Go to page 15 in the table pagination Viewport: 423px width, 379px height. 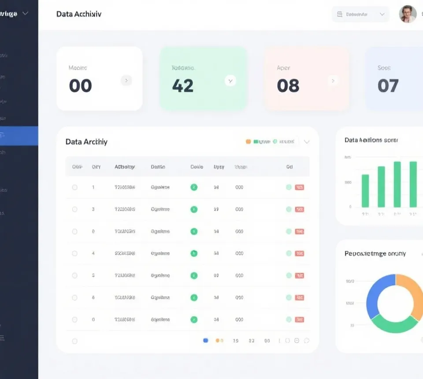pos(236,341)
